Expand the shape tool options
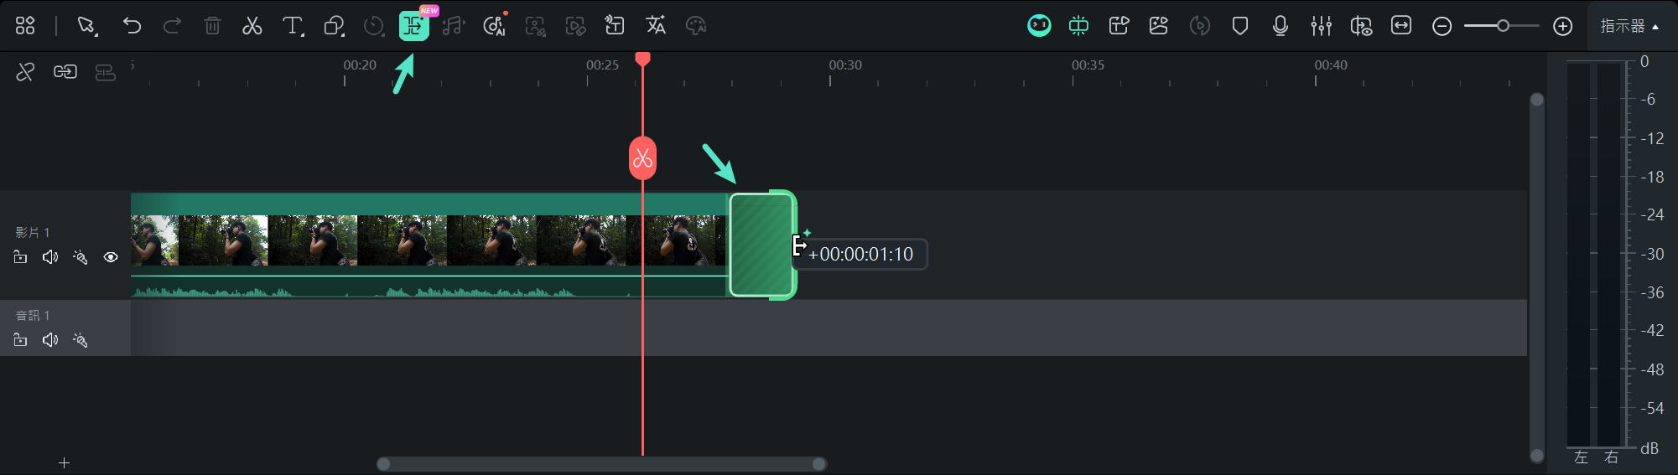This screenshot has height=475, width=1678. (x=335, y=26)
